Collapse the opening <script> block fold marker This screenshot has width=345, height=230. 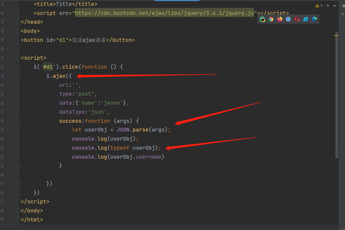pos(18,58)
